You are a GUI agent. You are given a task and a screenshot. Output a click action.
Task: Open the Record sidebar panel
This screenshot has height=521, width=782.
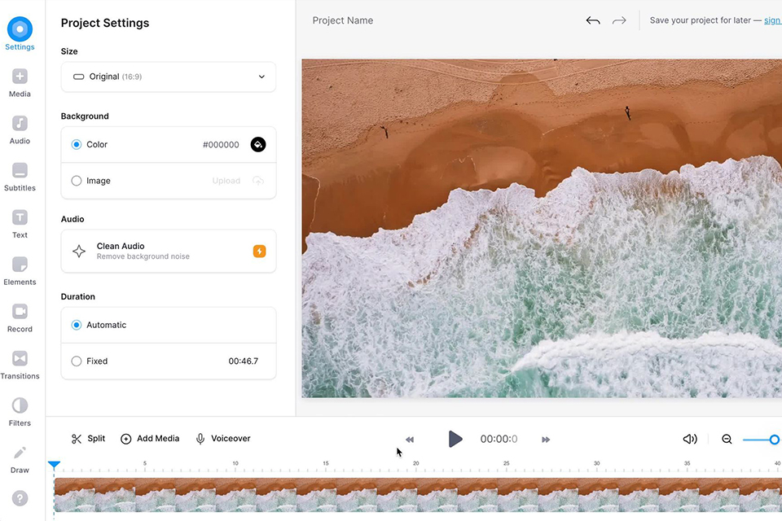20,318
